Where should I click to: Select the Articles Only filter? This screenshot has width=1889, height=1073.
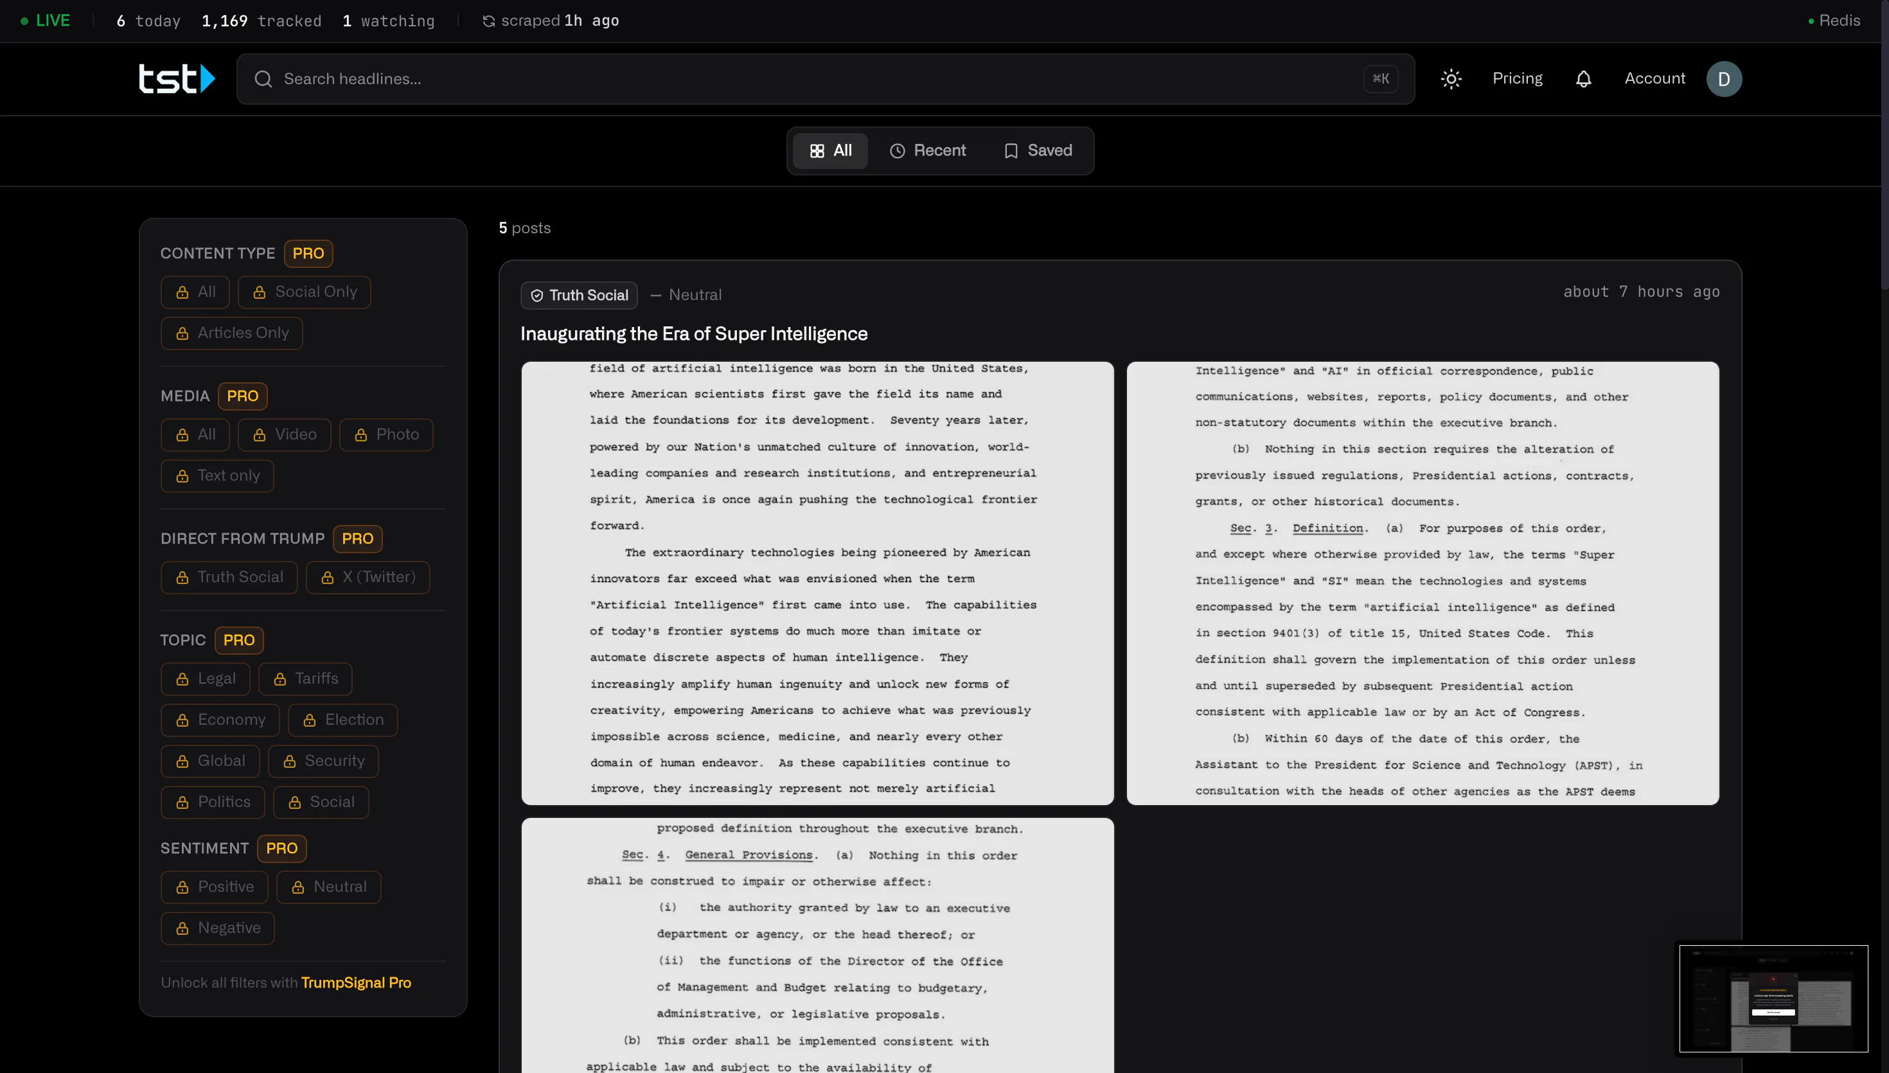[232, 333]
